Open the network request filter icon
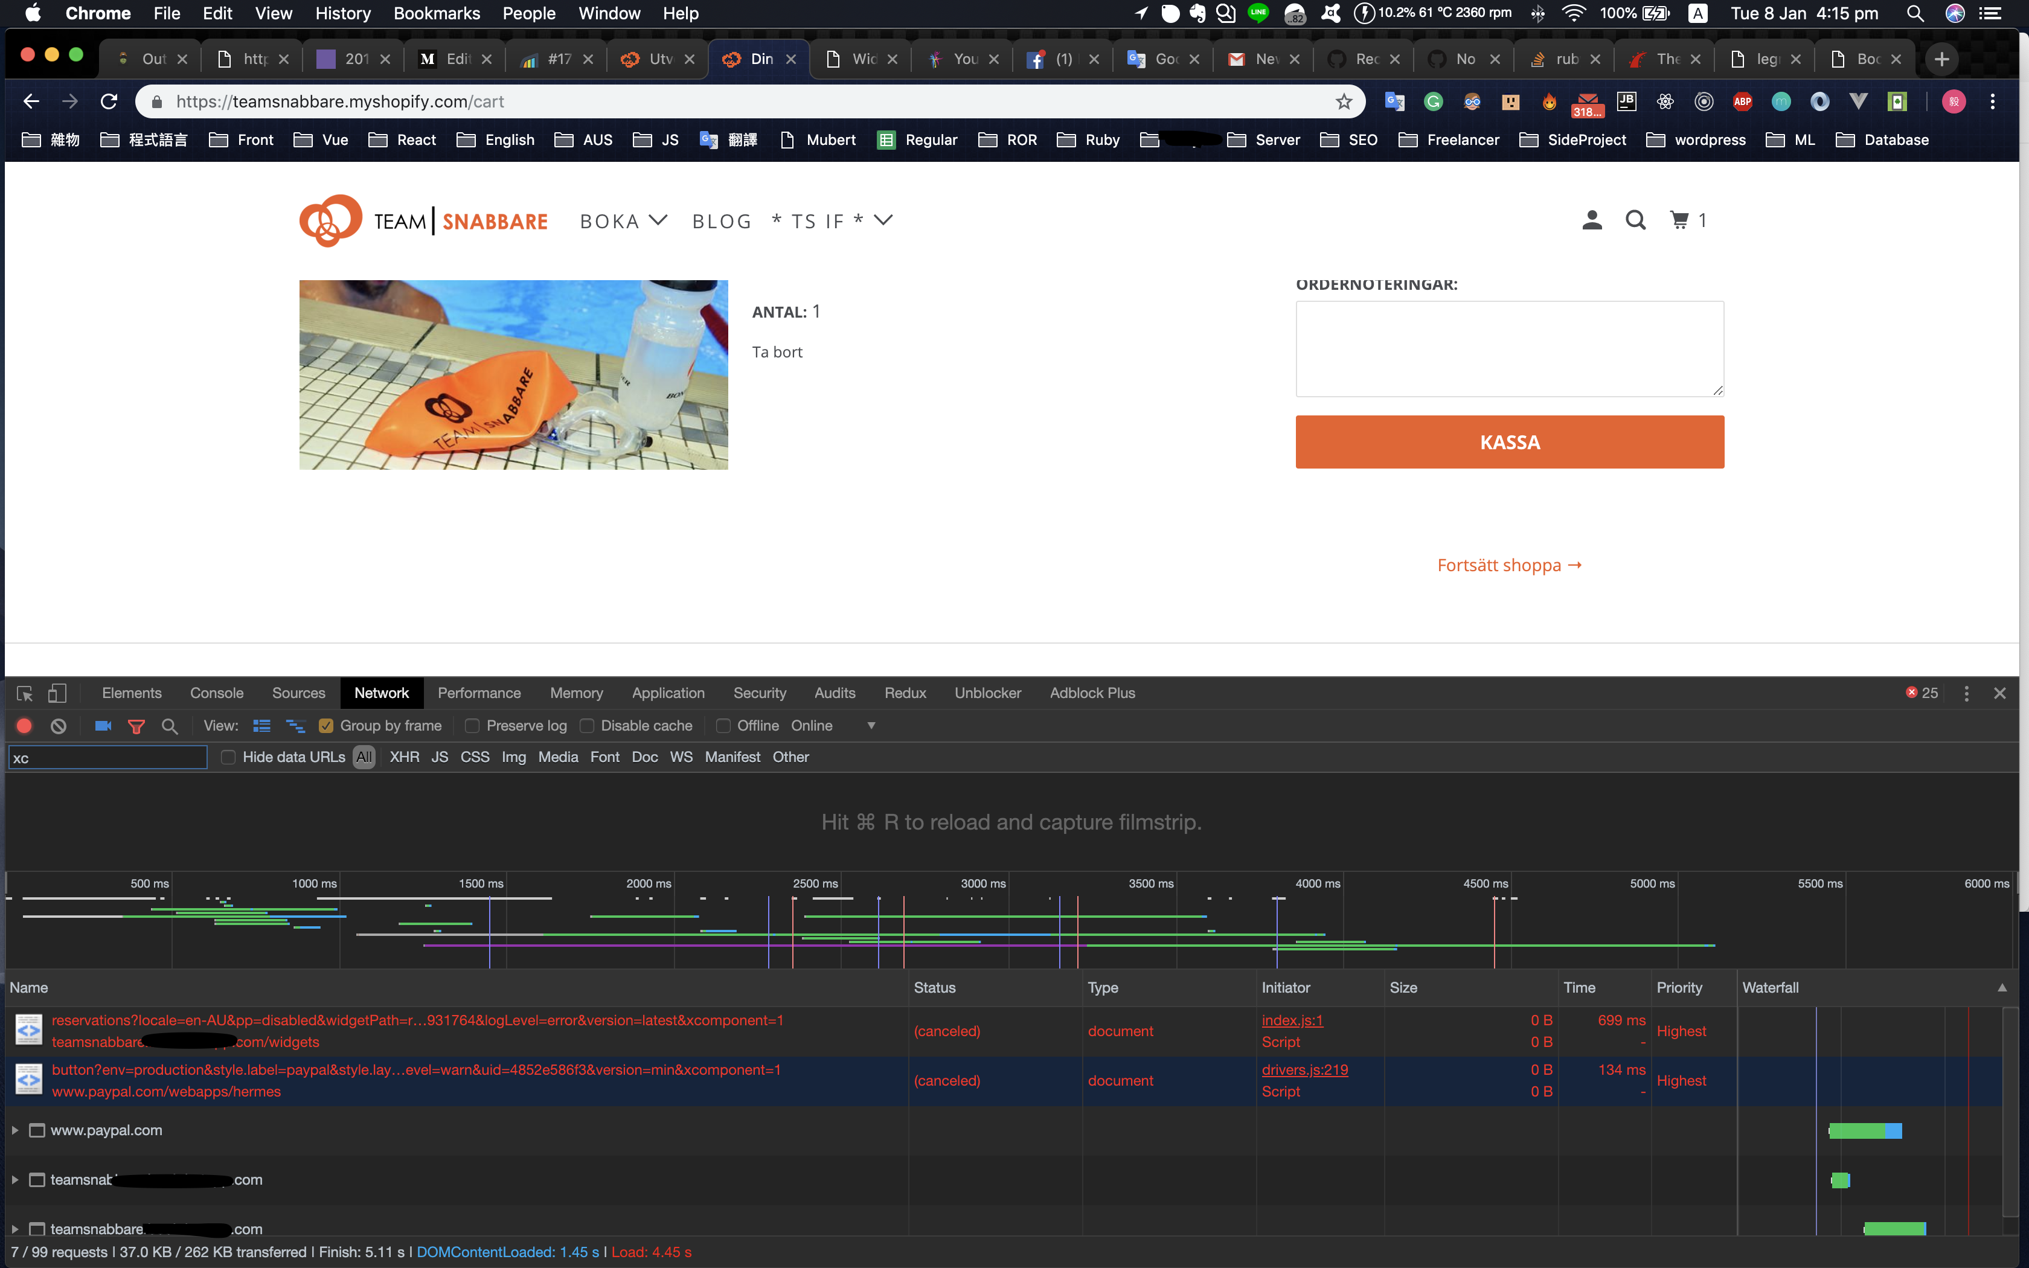 pyautogui.click(x=136, y=725)
